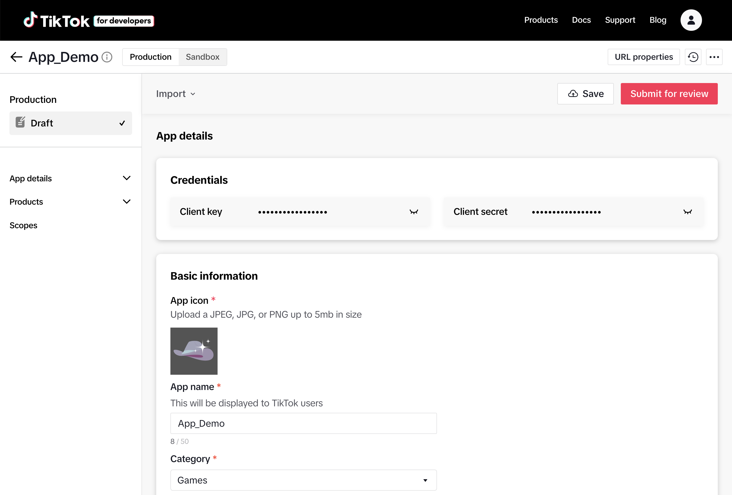Click the back arrow beside App_Demo
The image size is (732, 495).
16,57
